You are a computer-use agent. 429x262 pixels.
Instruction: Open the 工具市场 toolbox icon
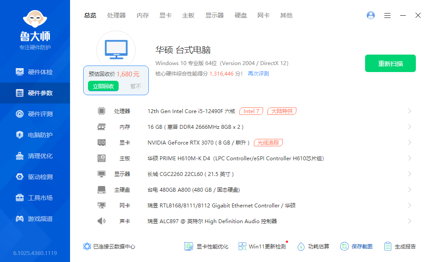tap(20, 198)
